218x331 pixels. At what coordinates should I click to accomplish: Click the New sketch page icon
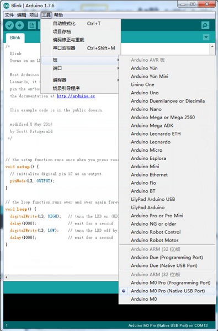pos(31,25)
